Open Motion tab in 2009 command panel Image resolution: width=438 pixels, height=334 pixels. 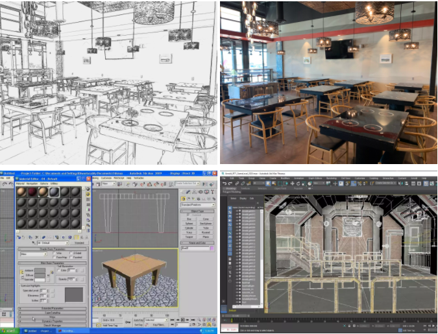pos(201,192)
